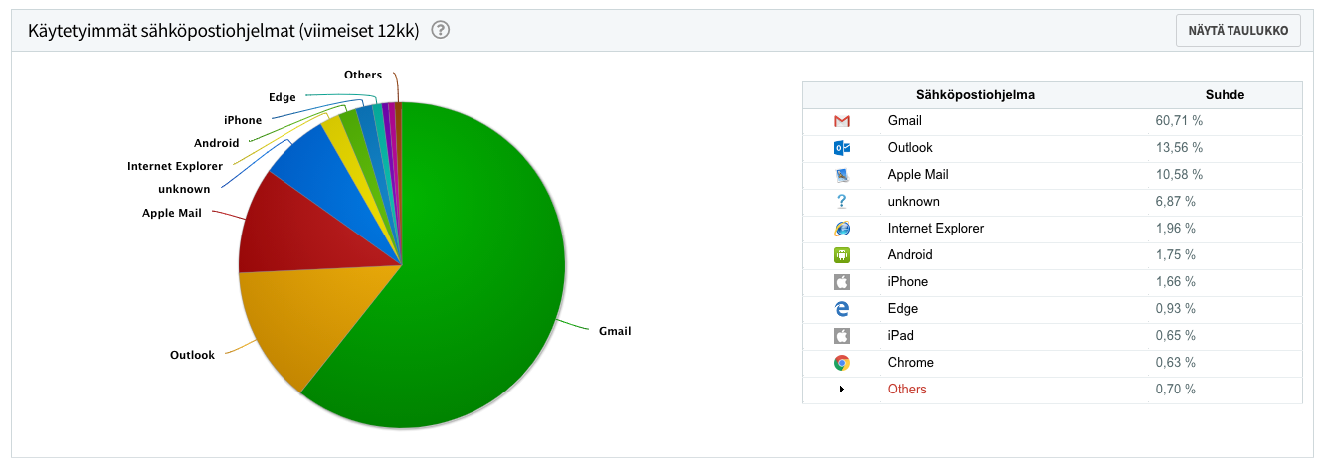Click the Gmail label beside the pie

pos(615,331)
